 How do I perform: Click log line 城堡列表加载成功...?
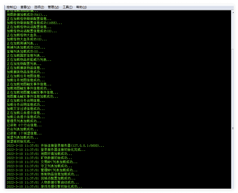[22, 138]
